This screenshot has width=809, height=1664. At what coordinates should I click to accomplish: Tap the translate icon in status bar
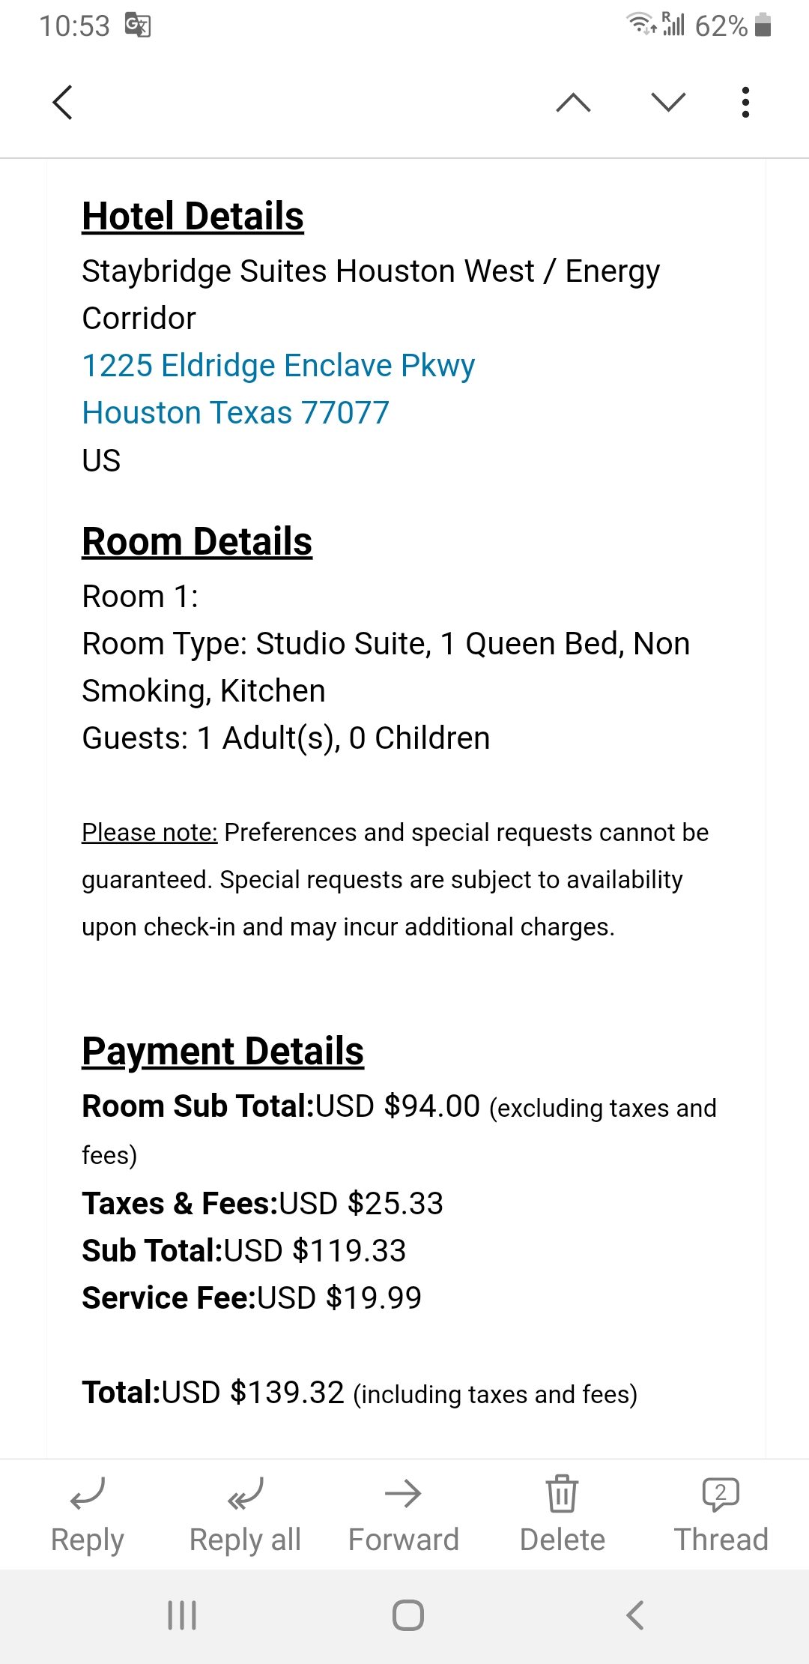[x=138, y=25]
